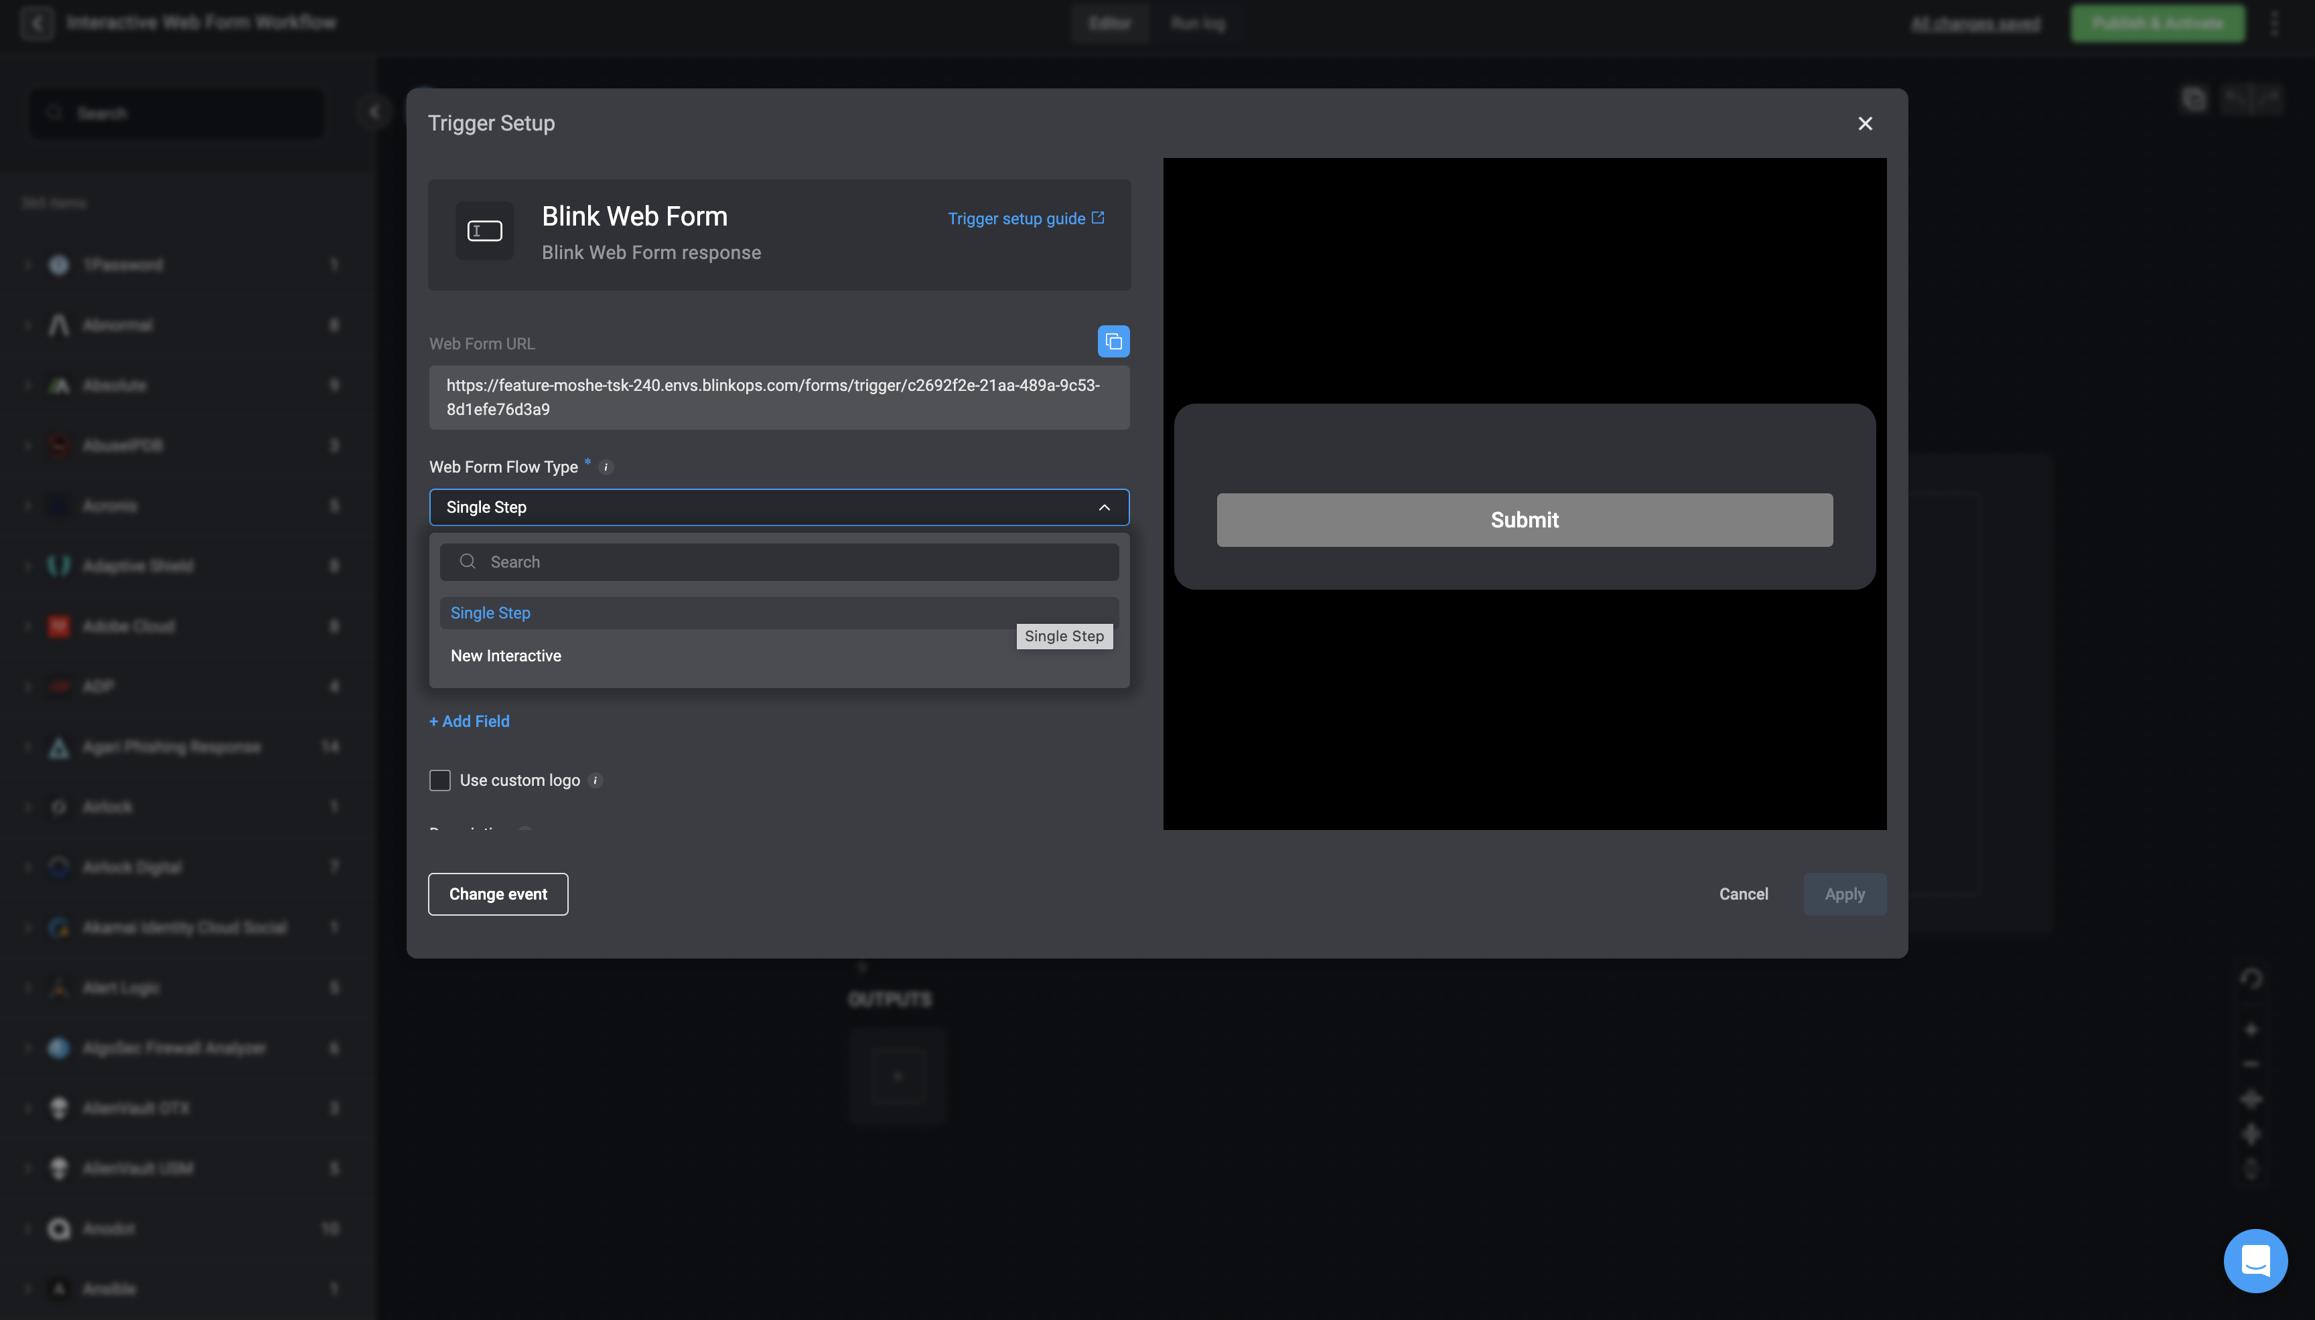Screen dimensions: 2315x1320
Task: Click the Adobe Cloud integration icon
Action: click(x=59, y=627)
